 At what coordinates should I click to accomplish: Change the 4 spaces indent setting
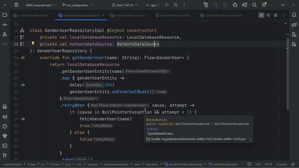coord(281,164)
